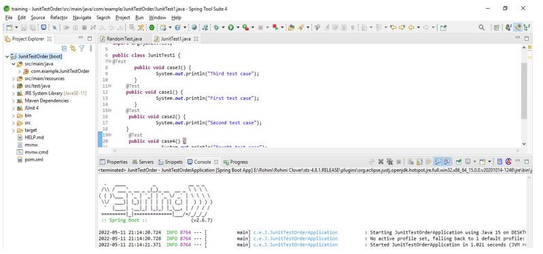The width and height of the screenshot is (543, 254).
Task: Toggle Show Console on Standard Out
Action: 438,162
